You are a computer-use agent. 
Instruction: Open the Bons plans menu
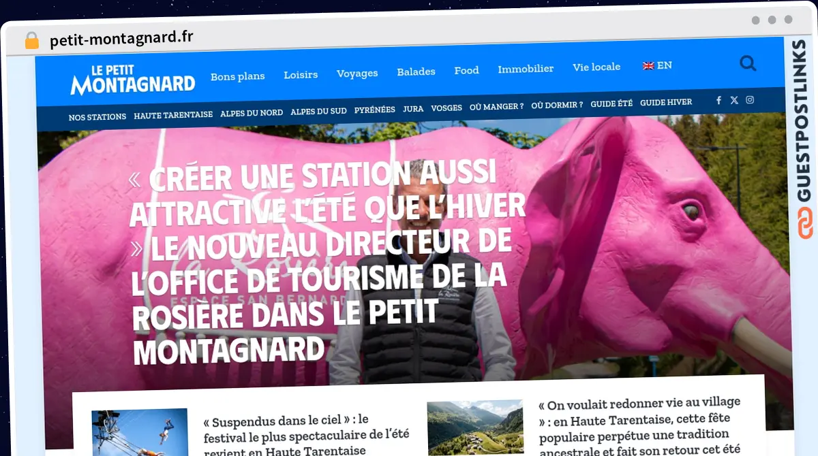(238, 76)
